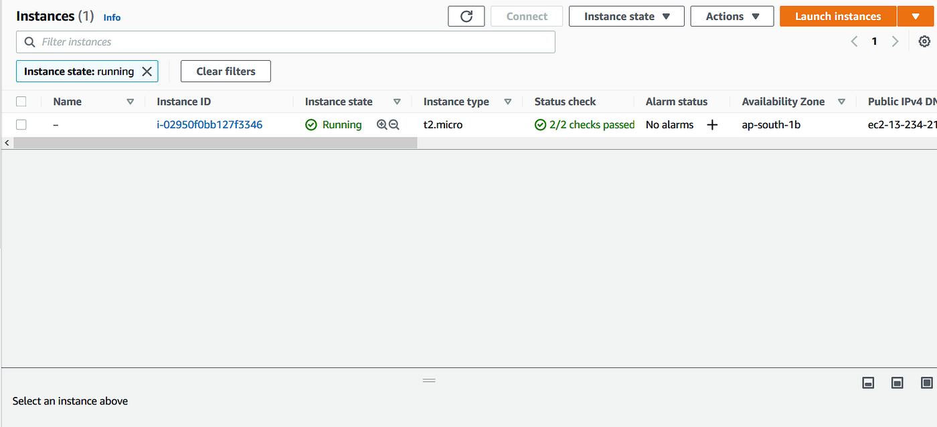Go to previous page arrow
This screenshot has width=937, height=427.
point(854,41)
